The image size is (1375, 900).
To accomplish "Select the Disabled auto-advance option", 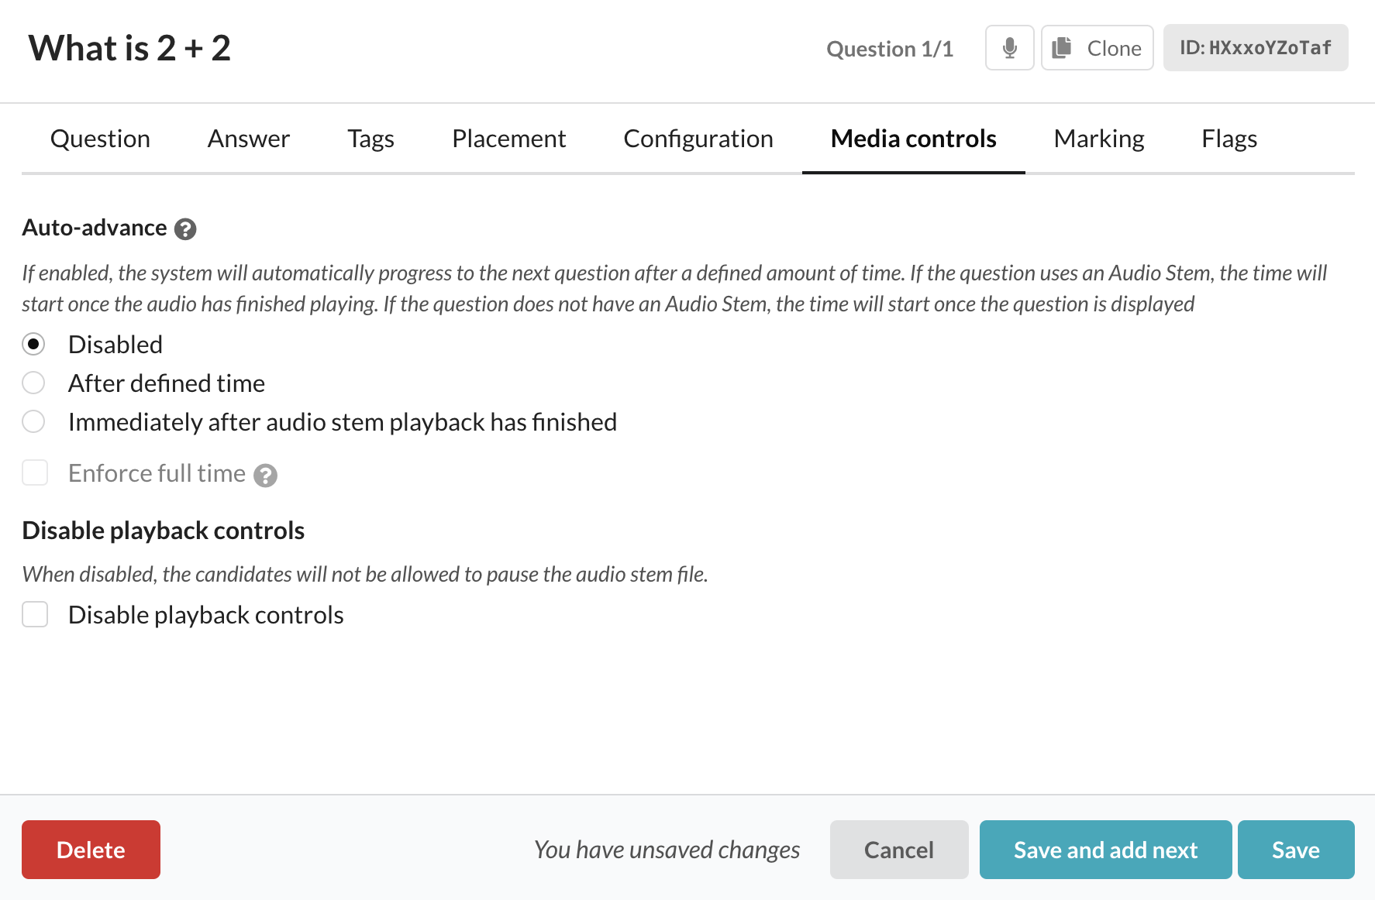I will (33, 344).
